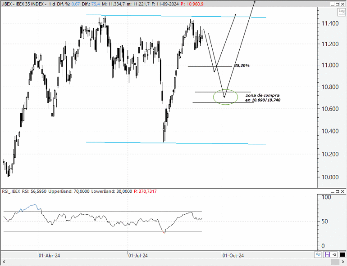
Task: Click the '1 d' timeframe label
Action: click(52, 4)
